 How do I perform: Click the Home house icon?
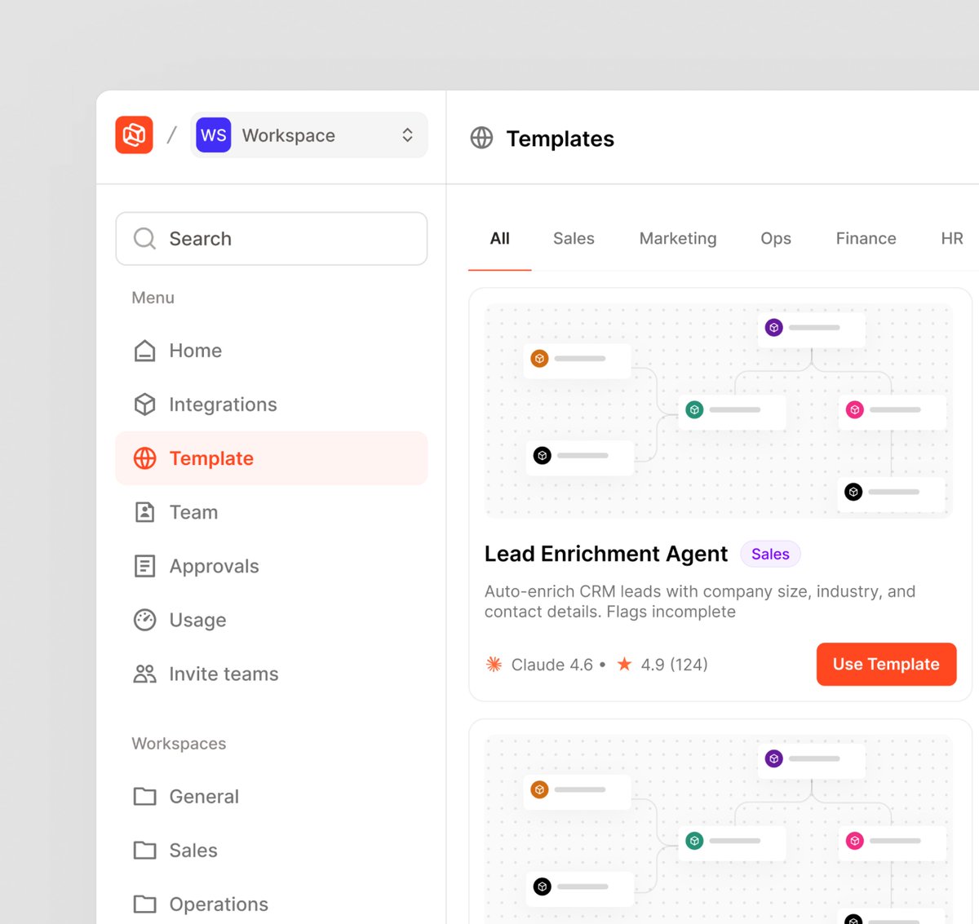pos(144,351)
